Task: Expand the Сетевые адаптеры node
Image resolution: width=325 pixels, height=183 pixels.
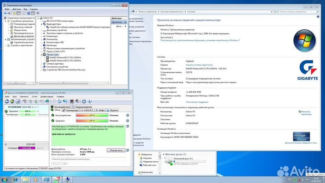Action: pyautogui.click(x=42, y=64)
